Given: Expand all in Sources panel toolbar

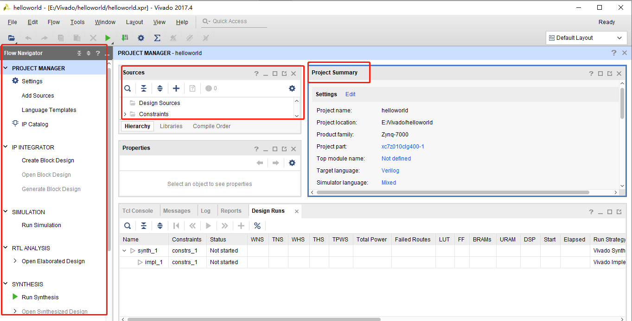Looking at the screenshot, I should (160, 88).
